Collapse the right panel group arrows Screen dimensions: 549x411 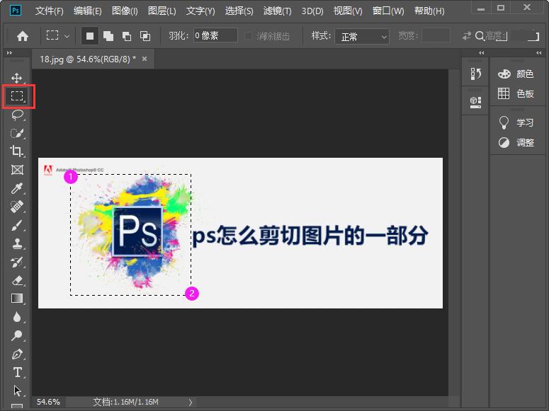tap(539, 53)
